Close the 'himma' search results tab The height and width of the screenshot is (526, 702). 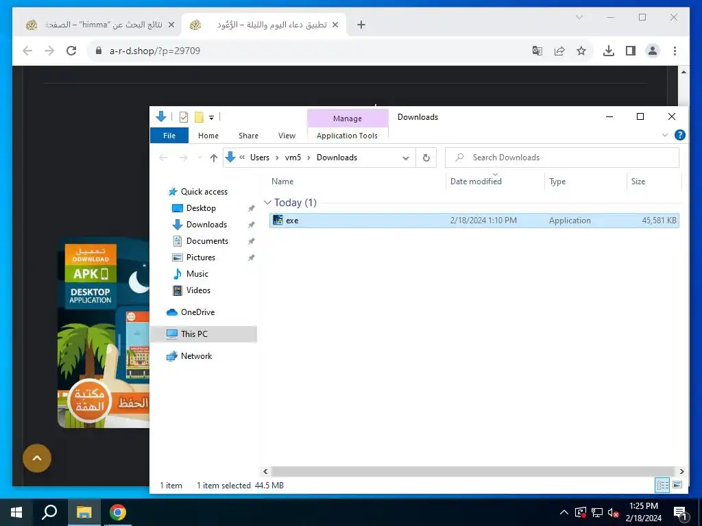click(171, 25)
